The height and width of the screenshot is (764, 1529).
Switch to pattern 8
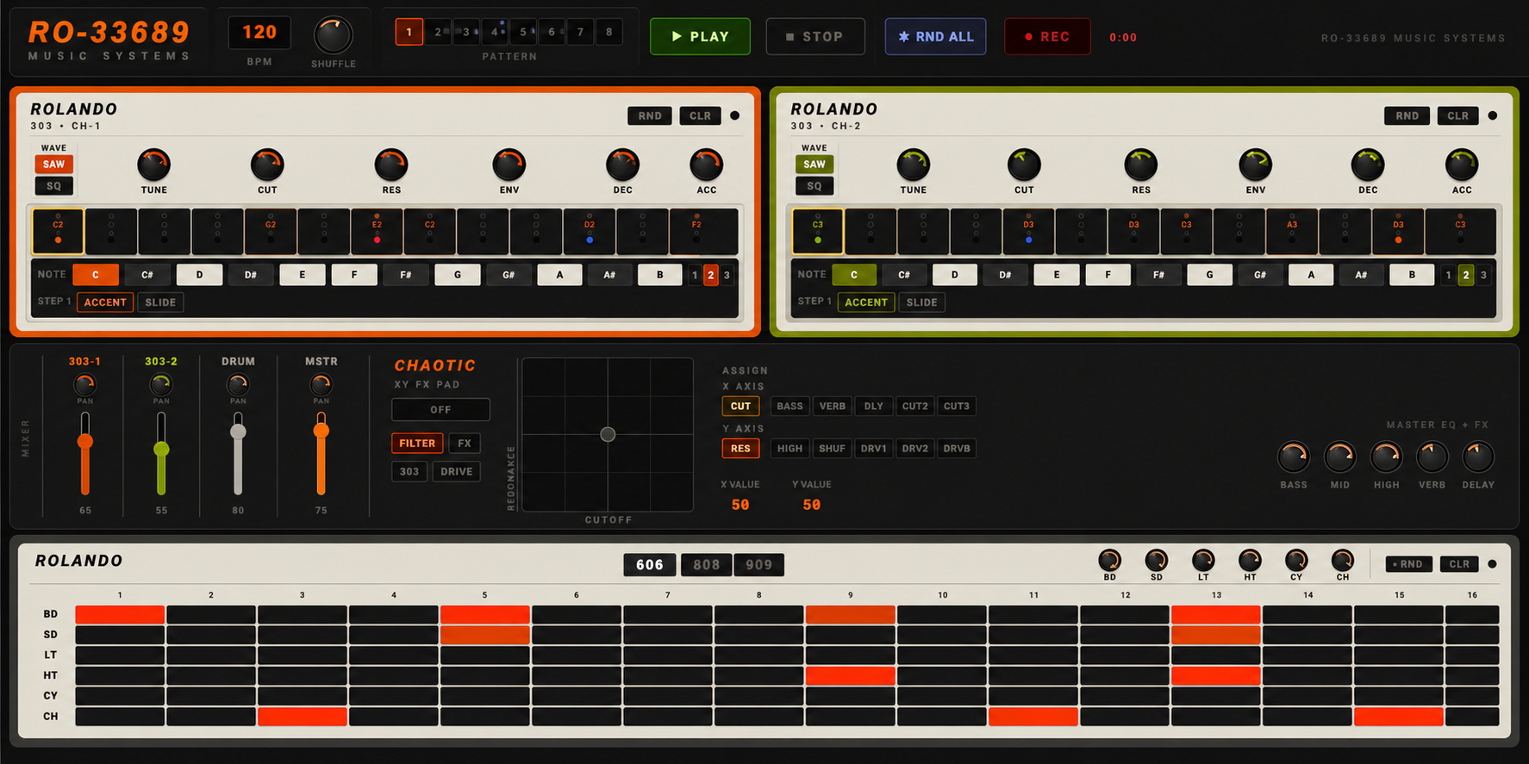[609, 32]
